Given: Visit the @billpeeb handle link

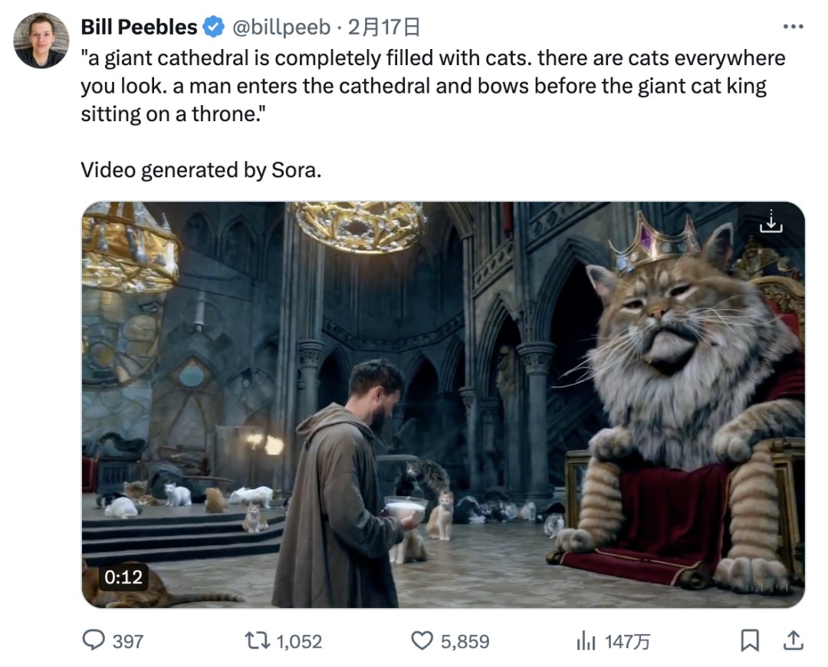Looking at the screenshot, I should [281, 28].
